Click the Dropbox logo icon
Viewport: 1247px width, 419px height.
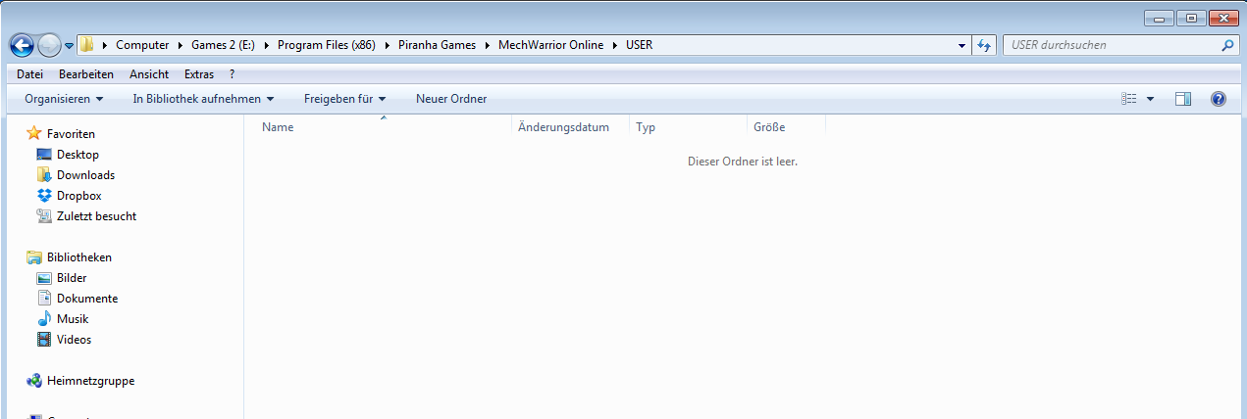[44, 196]
